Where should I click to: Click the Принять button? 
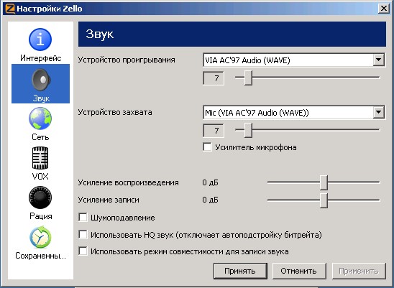(x=240, y=271)
